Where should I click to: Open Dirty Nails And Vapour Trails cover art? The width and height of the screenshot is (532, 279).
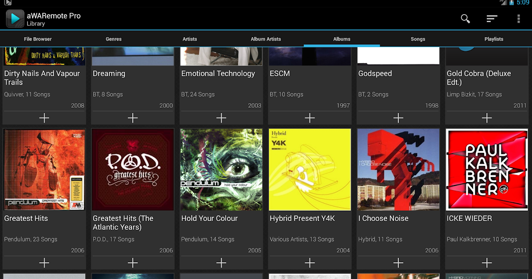(x=44, y=56)
